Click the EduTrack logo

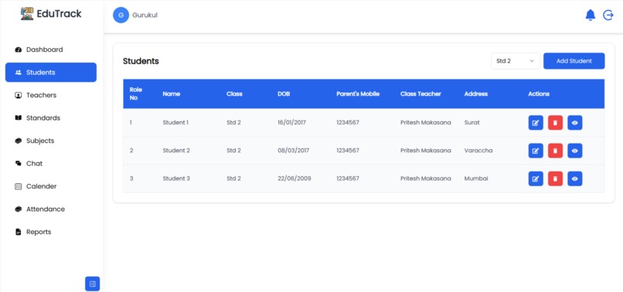[51, 13]
